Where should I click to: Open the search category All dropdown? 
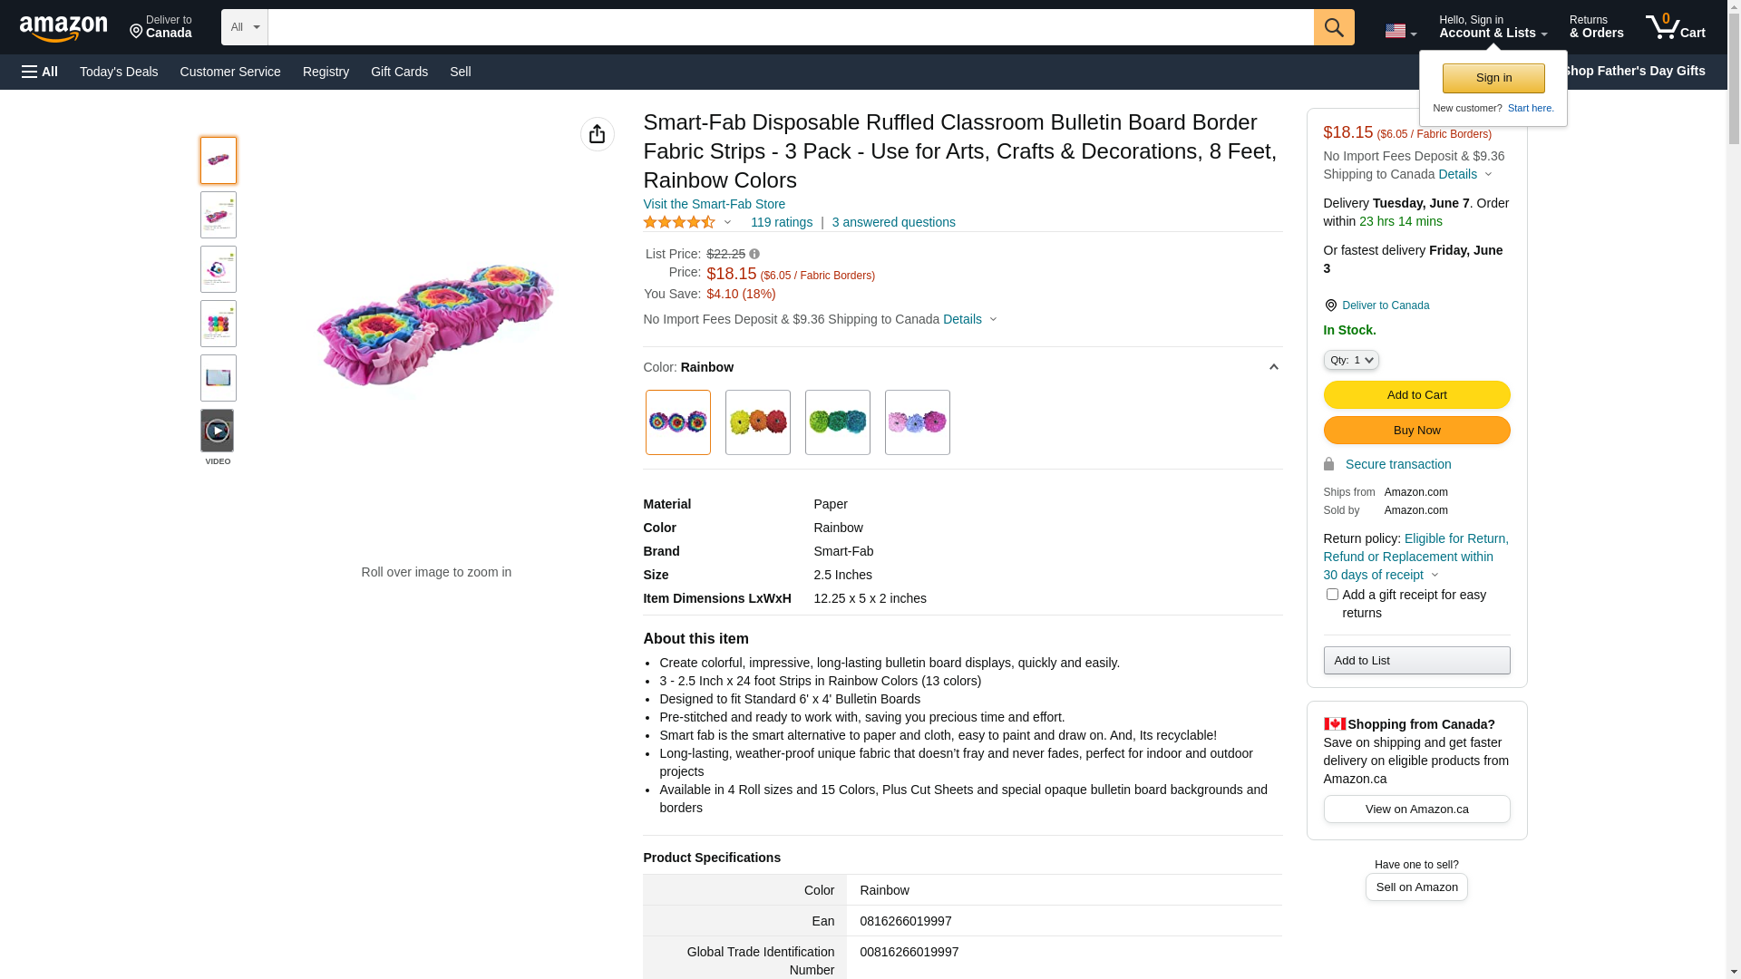[244, 27]
